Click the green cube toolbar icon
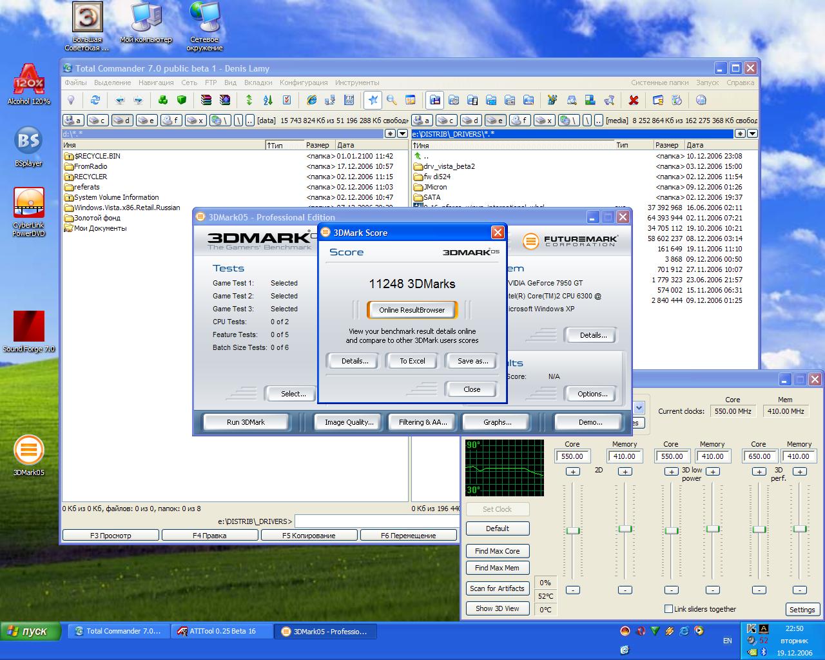 point(182,100)
